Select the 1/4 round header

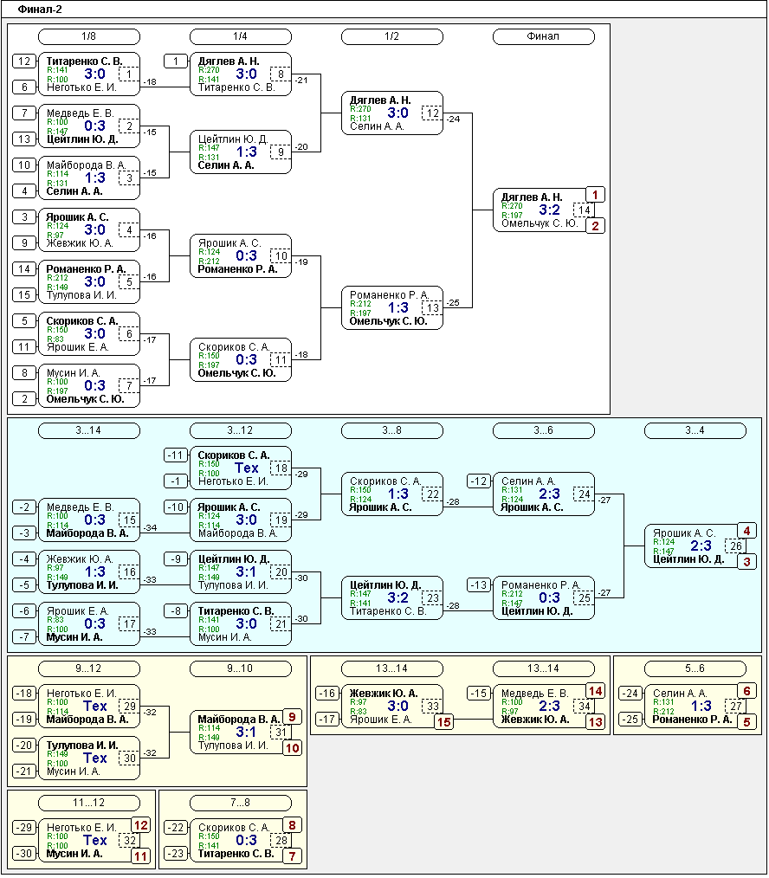pyautogui.click(x=241, y=36)
